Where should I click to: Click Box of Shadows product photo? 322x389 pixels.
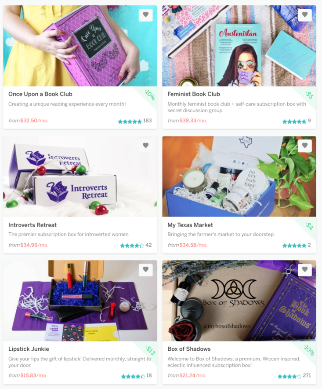pyautogui.click(x=239, y=301)
